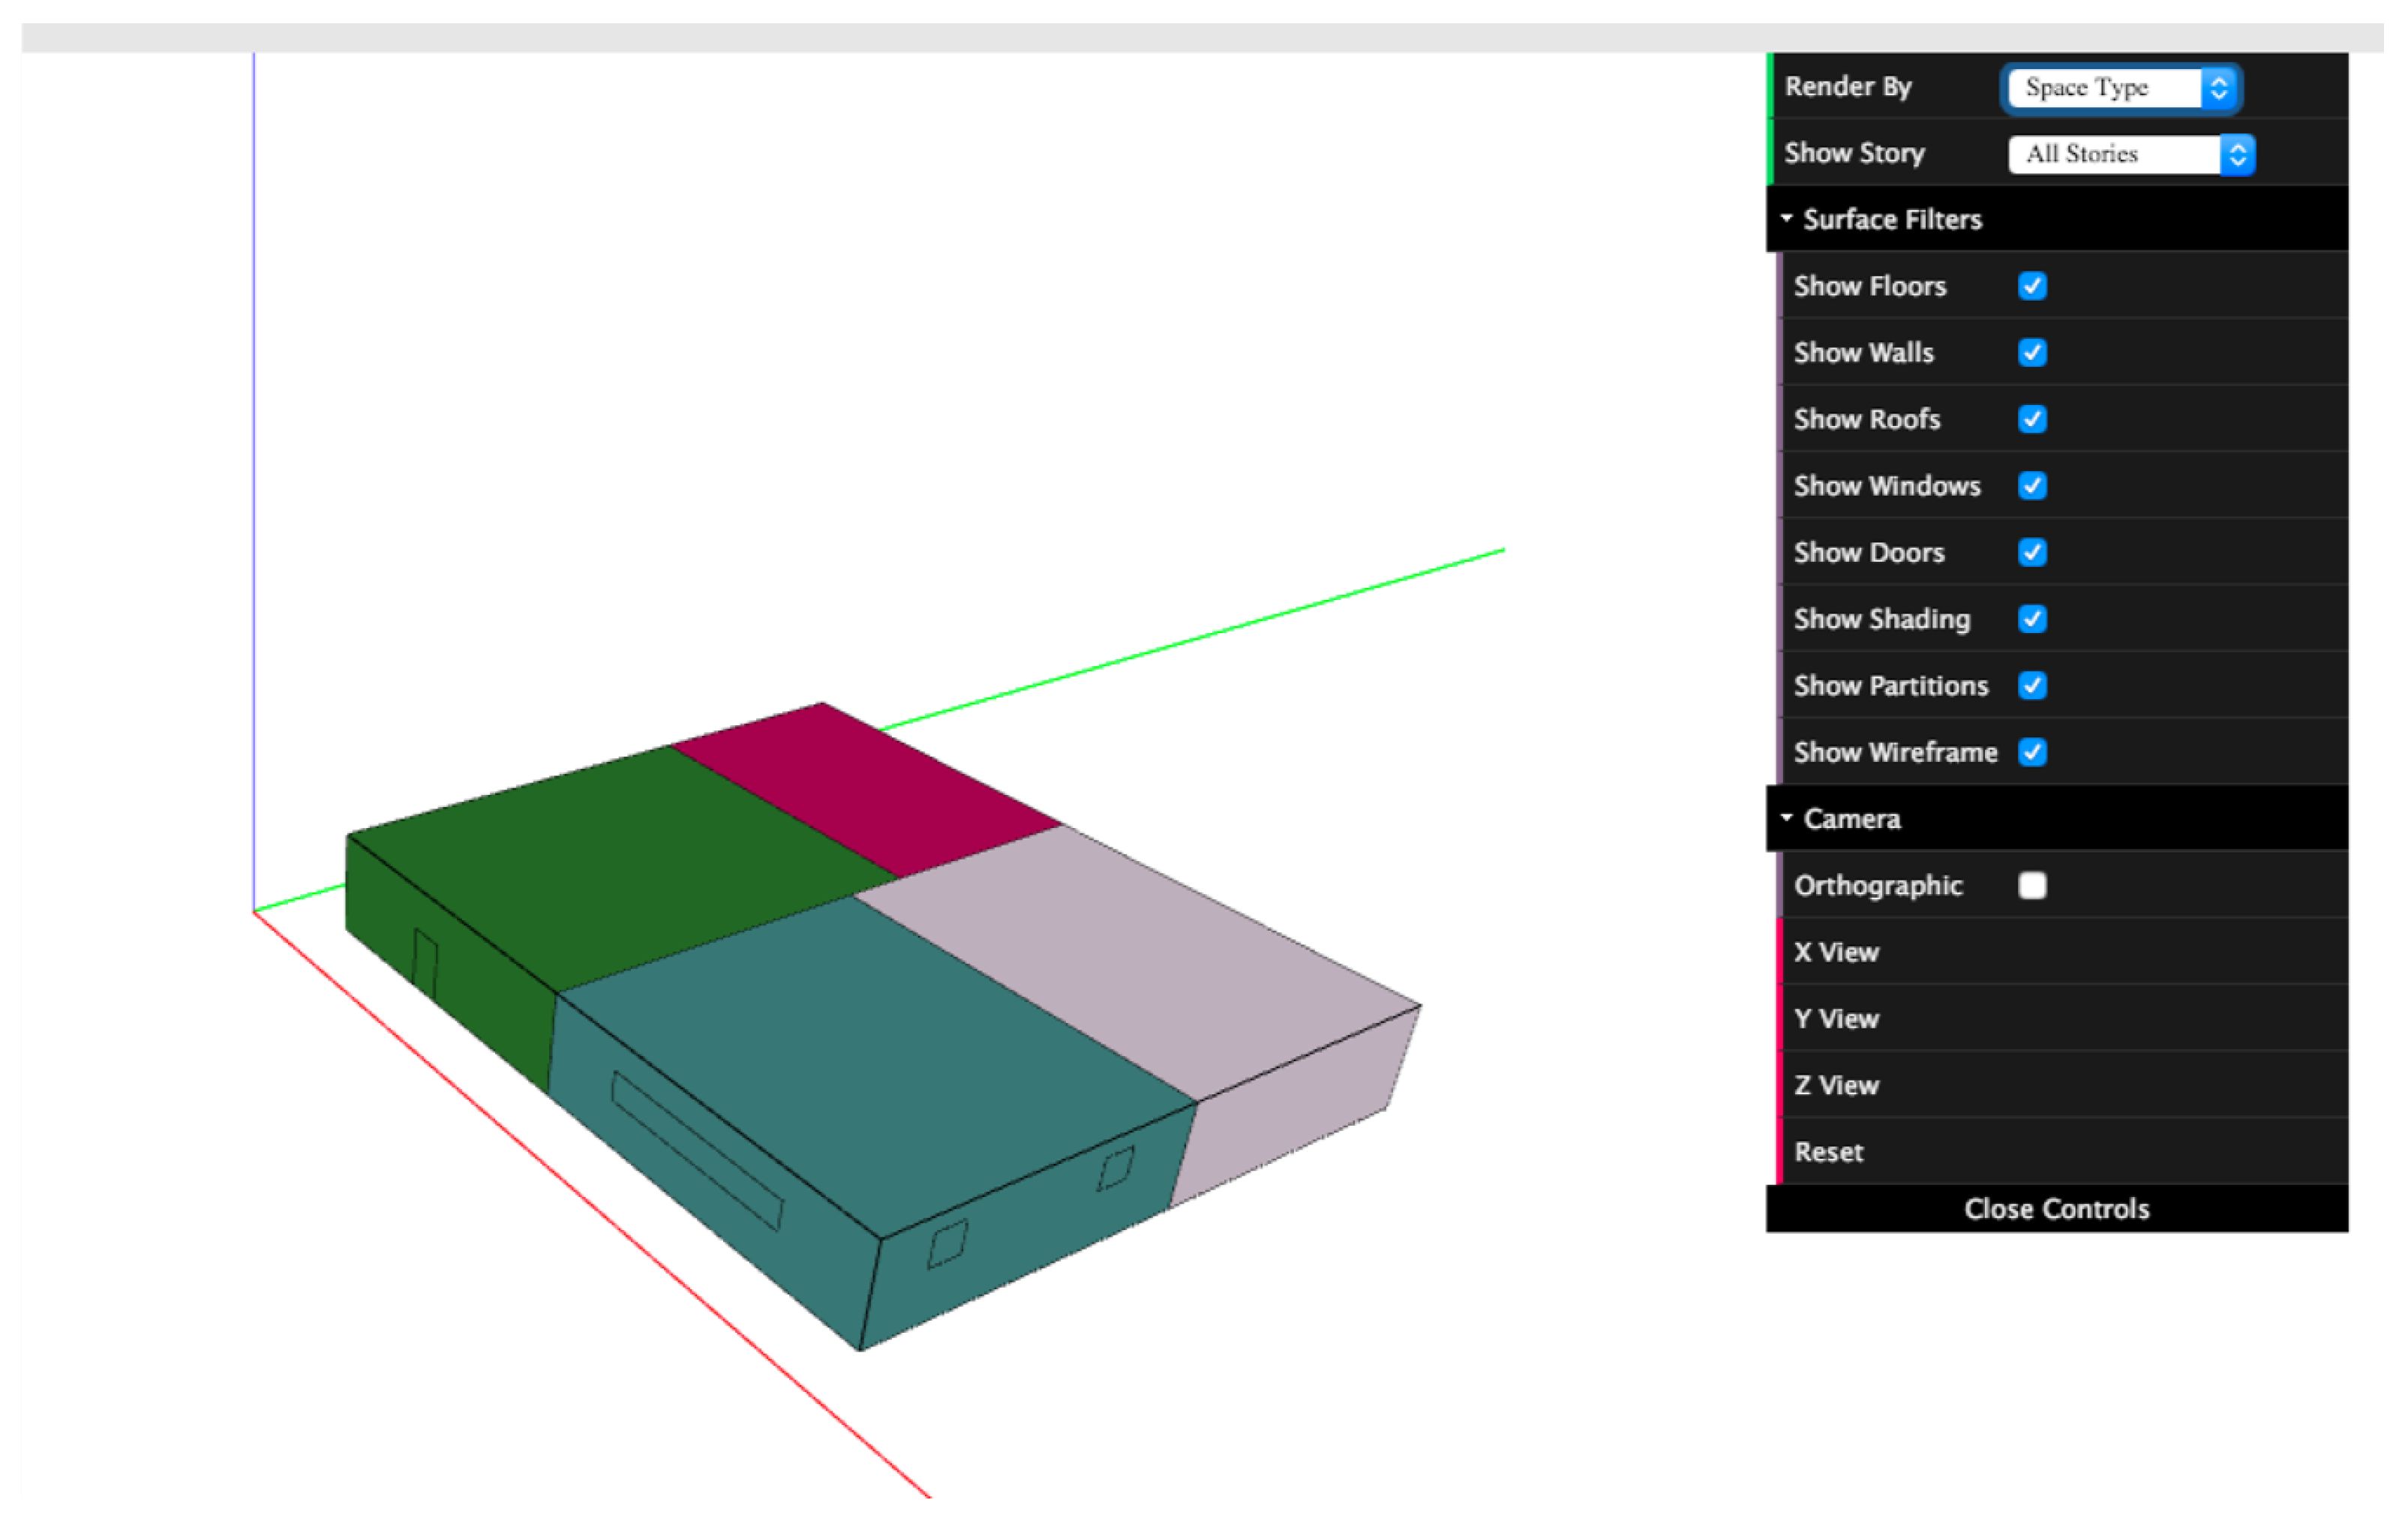The width and height of the screenshot is (2408, 1530).
Task: Turn off Show Windows checkbox
Action: coord(2033,486)
